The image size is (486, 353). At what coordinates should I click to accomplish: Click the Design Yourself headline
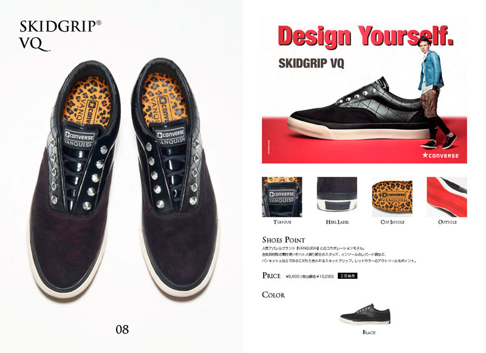[366, 36]
